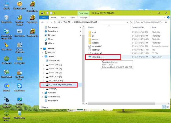Open recent locations dropdown arrow
This screenshot has width=171, height=123.
coord(51,22)
